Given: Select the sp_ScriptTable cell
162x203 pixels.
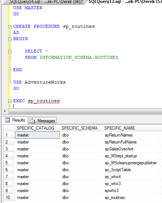Looking at the screenshot, I should (x=131, y=170).
